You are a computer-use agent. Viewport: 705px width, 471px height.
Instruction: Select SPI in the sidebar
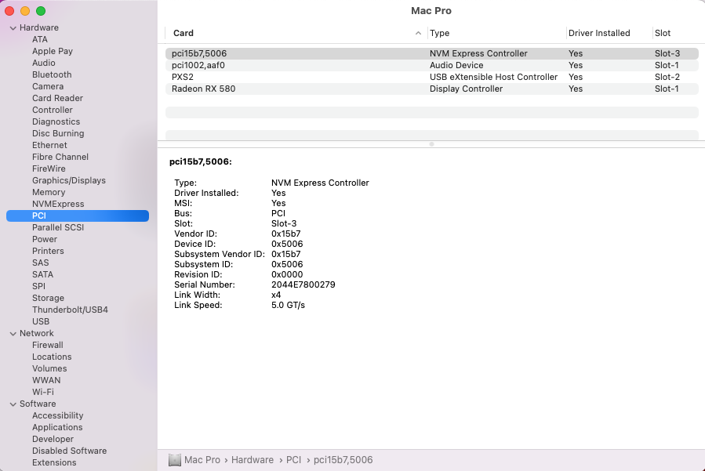click(x=38, y=286)
